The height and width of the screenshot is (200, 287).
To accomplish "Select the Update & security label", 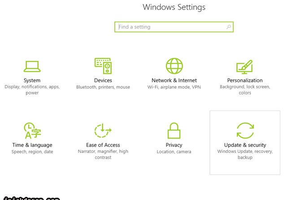I will pyautogui.click(x=245, y=145).
